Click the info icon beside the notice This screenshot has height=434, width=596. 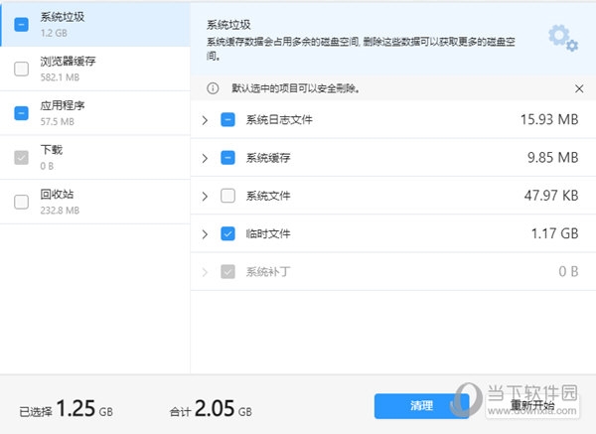coord(212,88)
